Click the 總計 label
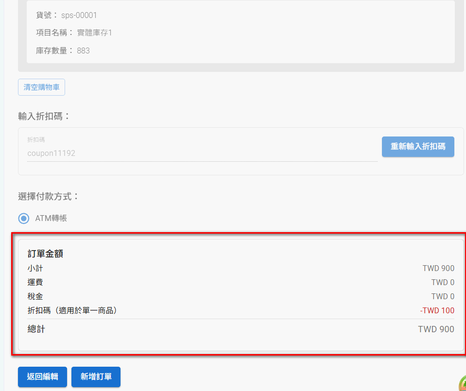This screenshot has width=466, height=391. (x=36, y=329)
